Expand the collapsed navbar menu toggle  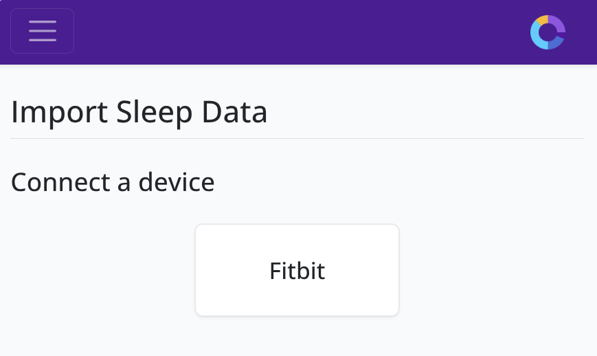point(42,31)
